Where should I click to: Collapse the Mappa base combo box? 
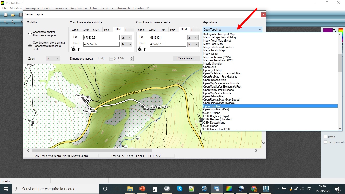click(x=260, y=30)
